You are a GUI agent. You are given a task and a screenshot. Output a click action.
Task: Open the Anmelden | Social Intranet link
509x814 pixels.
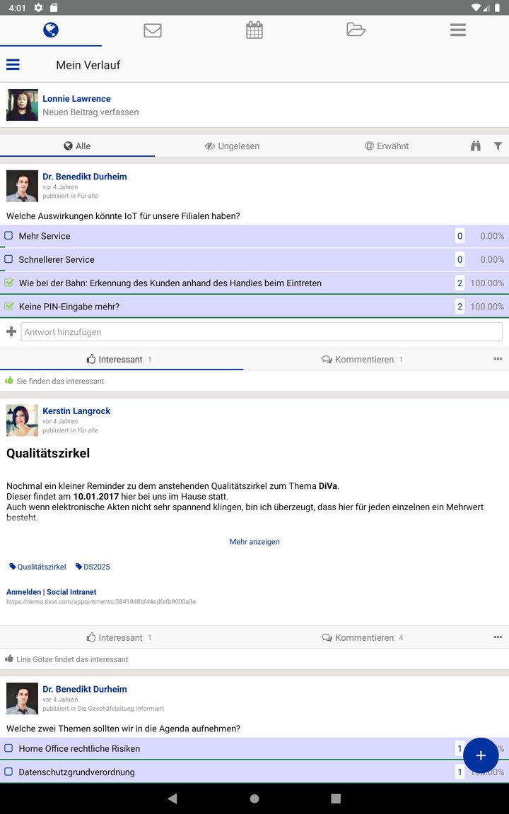[52, 592]
